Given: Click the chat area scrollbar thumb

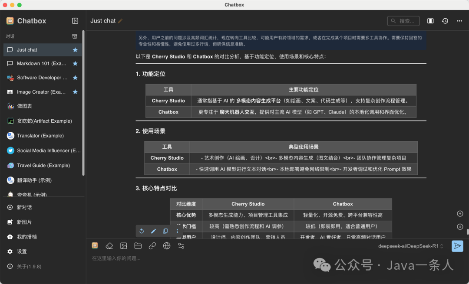Looking at the screenshot, I should pyautogui.click(x=468, y=232).
